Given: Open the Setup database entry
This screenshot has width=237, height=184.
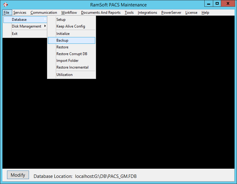Looking at the screenshot, I should coord(61,20).
